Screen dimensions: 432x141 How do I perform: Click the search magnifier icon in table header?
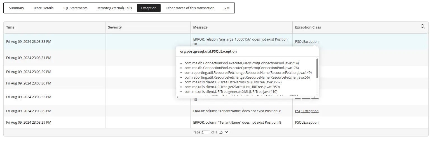423,27
